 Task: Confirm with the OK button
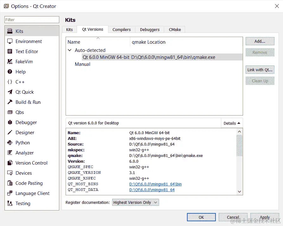(201, 217)
